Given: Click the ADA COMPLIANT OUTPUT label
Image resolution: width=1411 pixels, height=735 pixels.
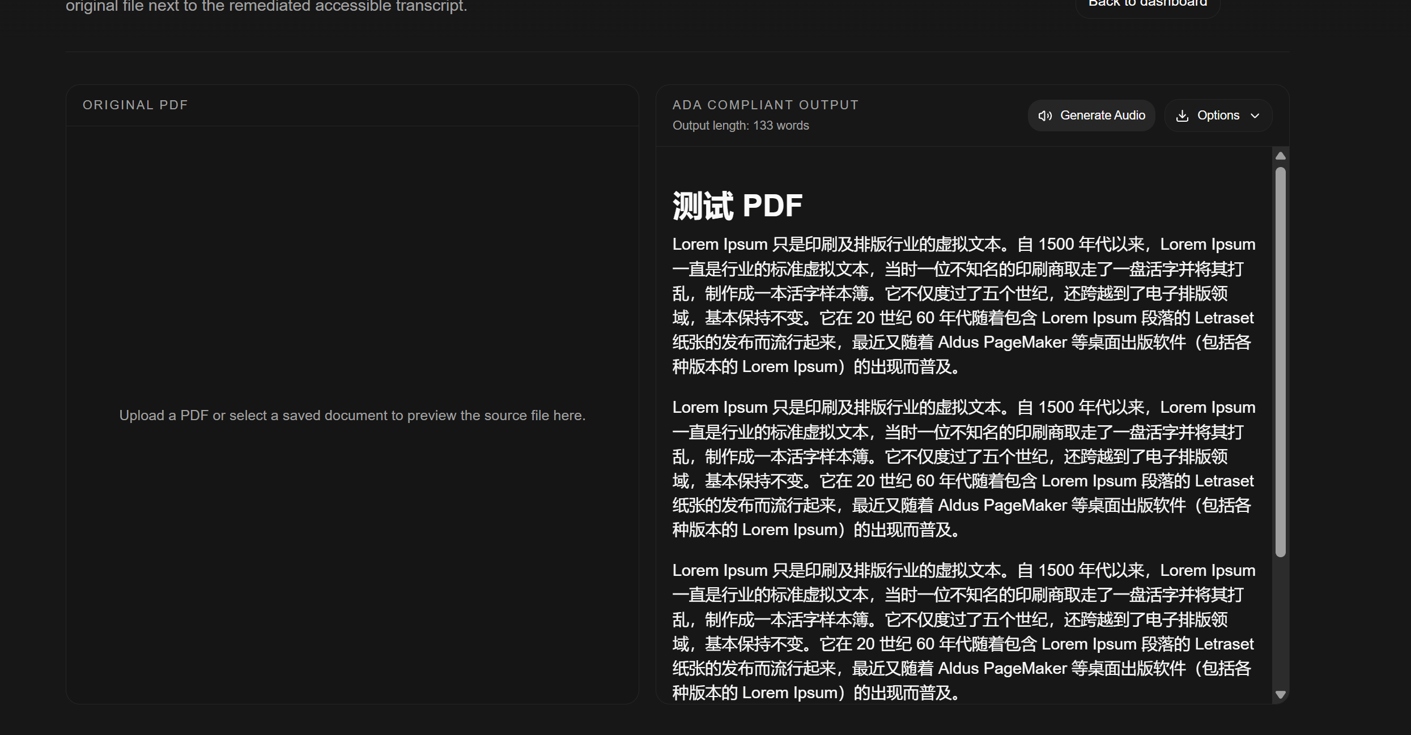Looking at the screenshot, I should click(x=765, y=105).
